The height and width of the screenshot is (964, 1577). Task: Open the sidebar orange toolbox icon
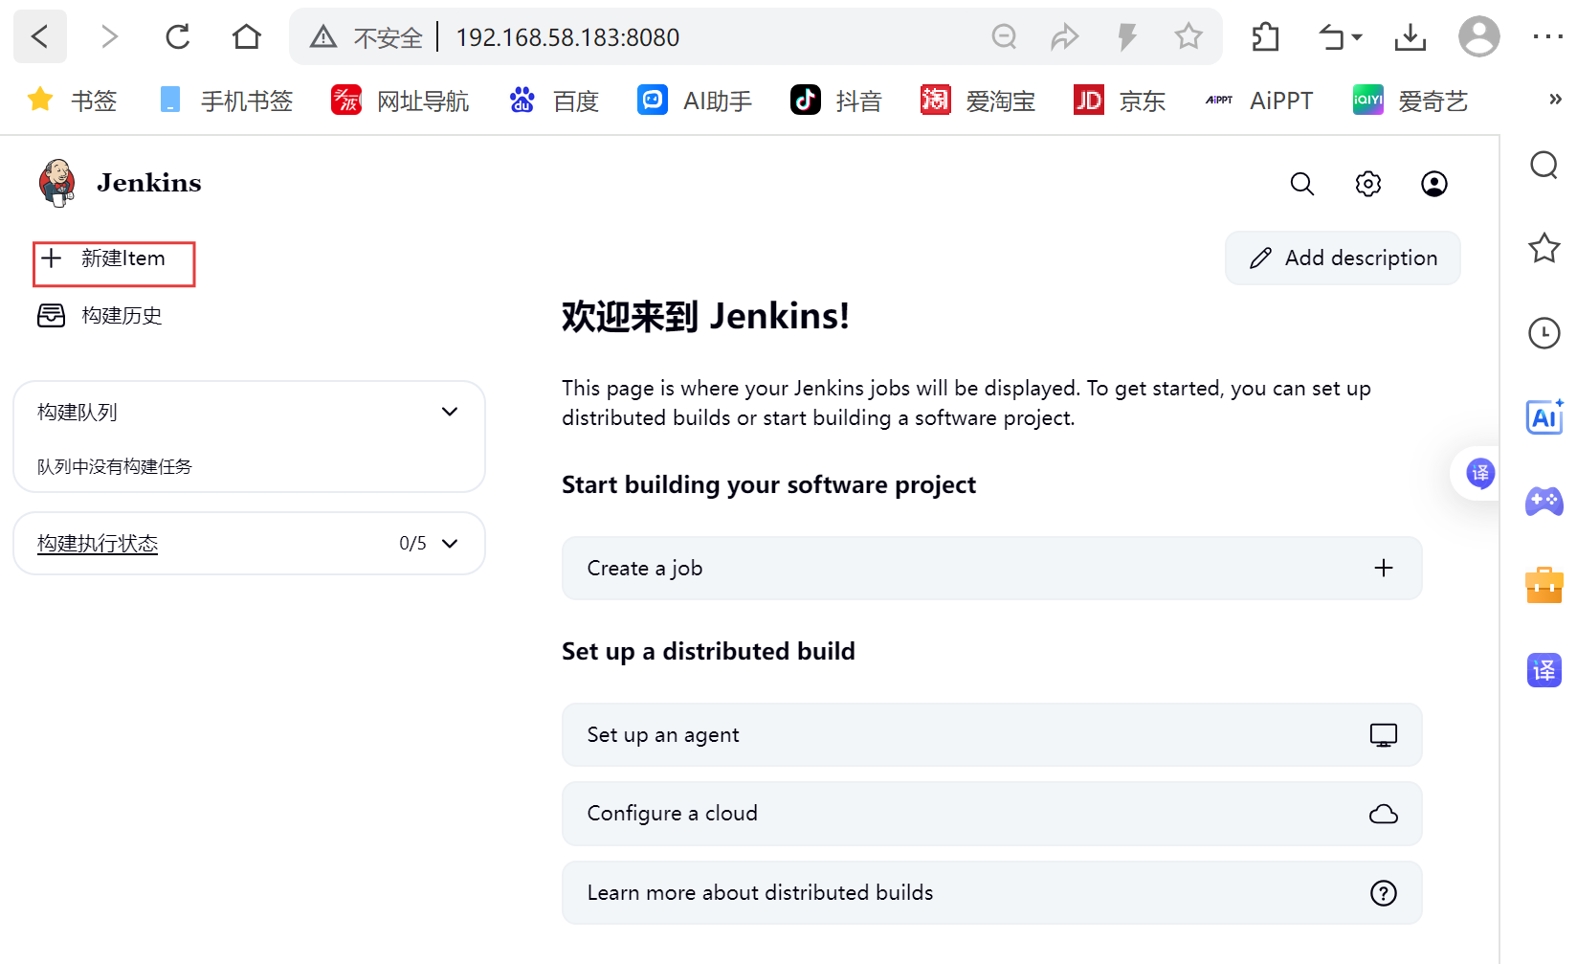click(1544, 585)
